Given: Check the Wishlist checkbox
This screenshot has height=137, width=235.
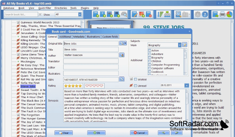Looking at the screenshot, I should [135, 79].
